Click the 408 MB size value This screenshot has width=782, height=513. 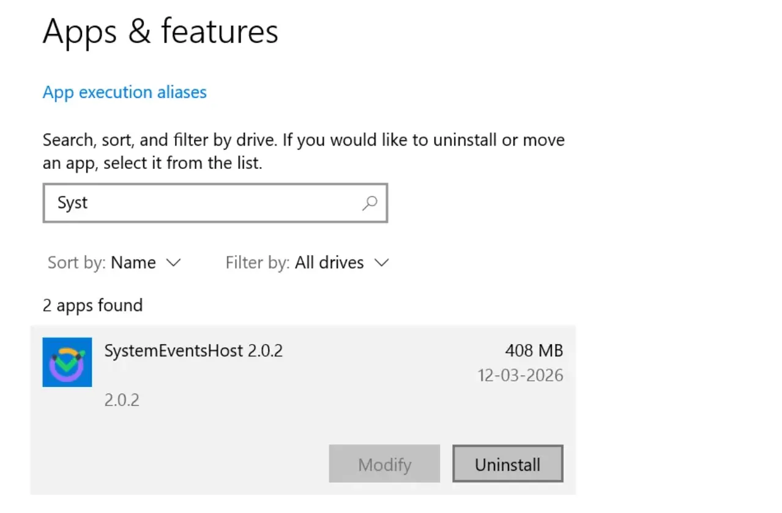coord(534,351)
